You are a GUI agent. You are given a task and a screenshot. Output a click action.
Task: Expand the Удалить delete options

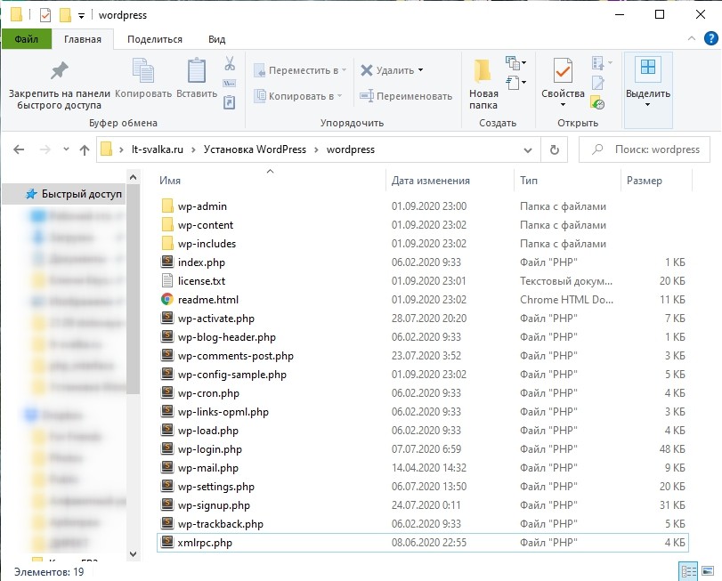tap(420, 70)
